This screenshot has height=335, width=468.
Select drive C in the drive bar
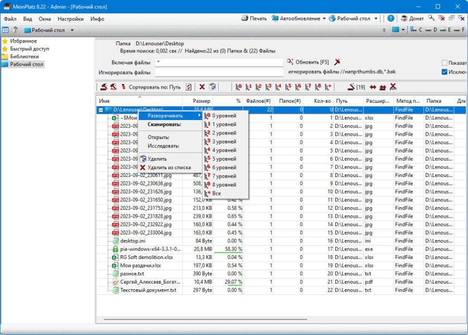(x=416, y=30)
